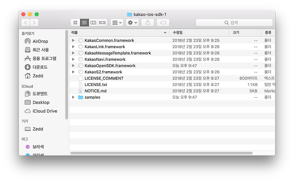Expand KakaoLink.framework disclosure triangle

click(73, 46)
